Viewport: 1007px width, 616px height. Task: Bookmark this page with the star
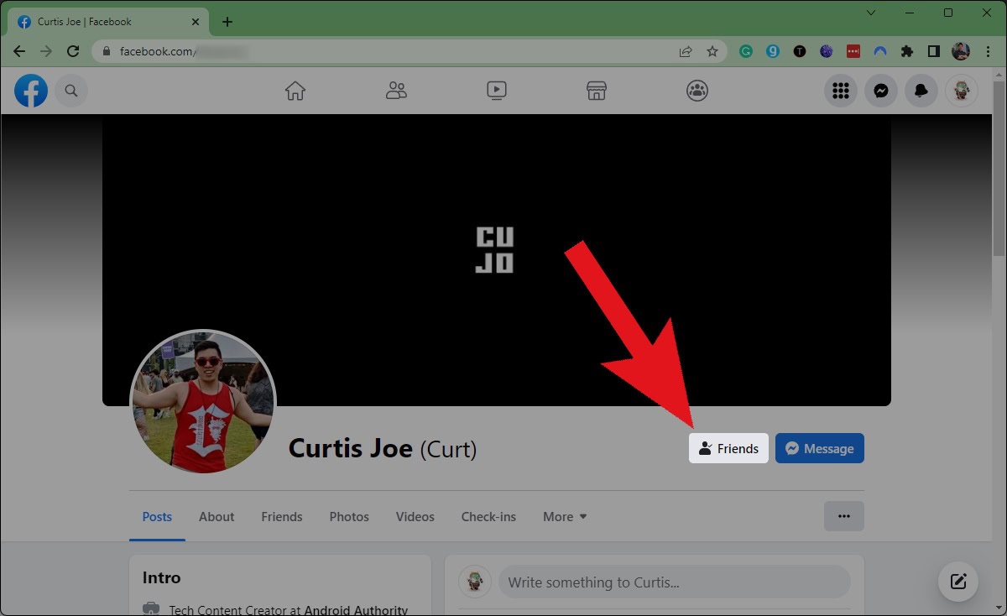coord(712,51)
